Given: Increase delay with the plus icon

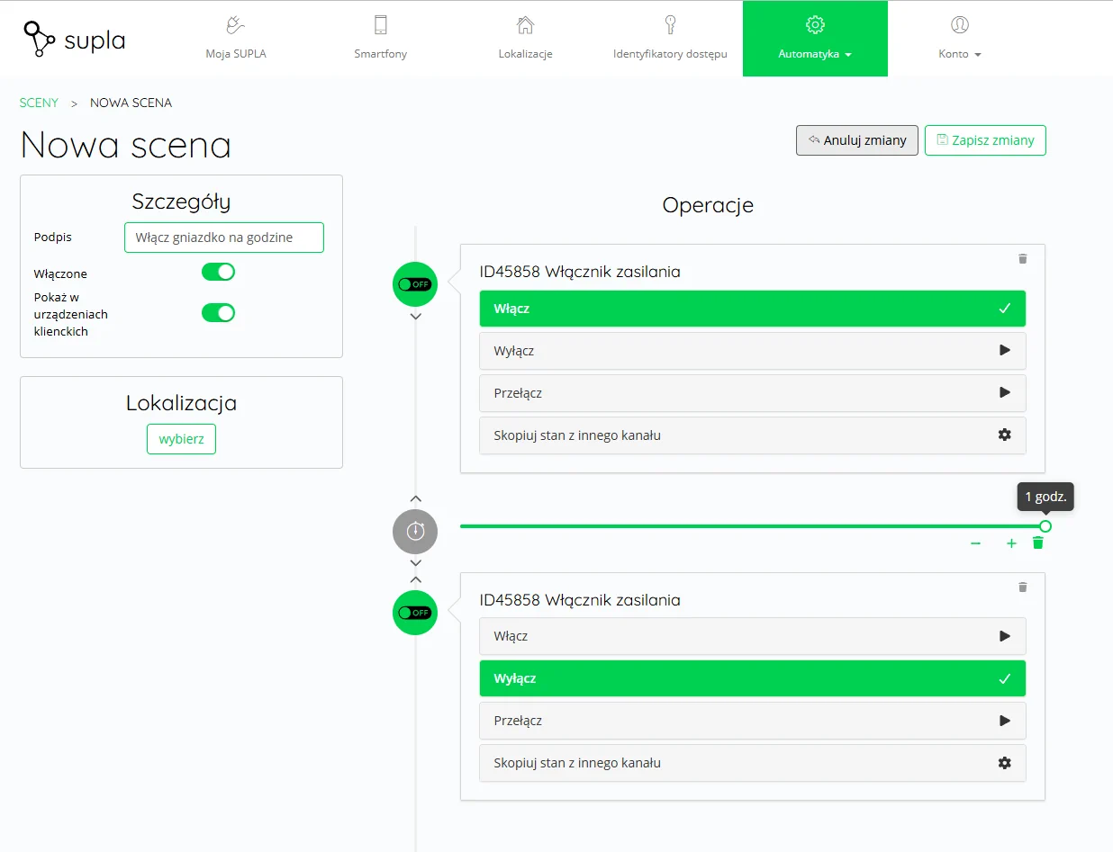Looking at the screenshot, I should click(1011, 543).
